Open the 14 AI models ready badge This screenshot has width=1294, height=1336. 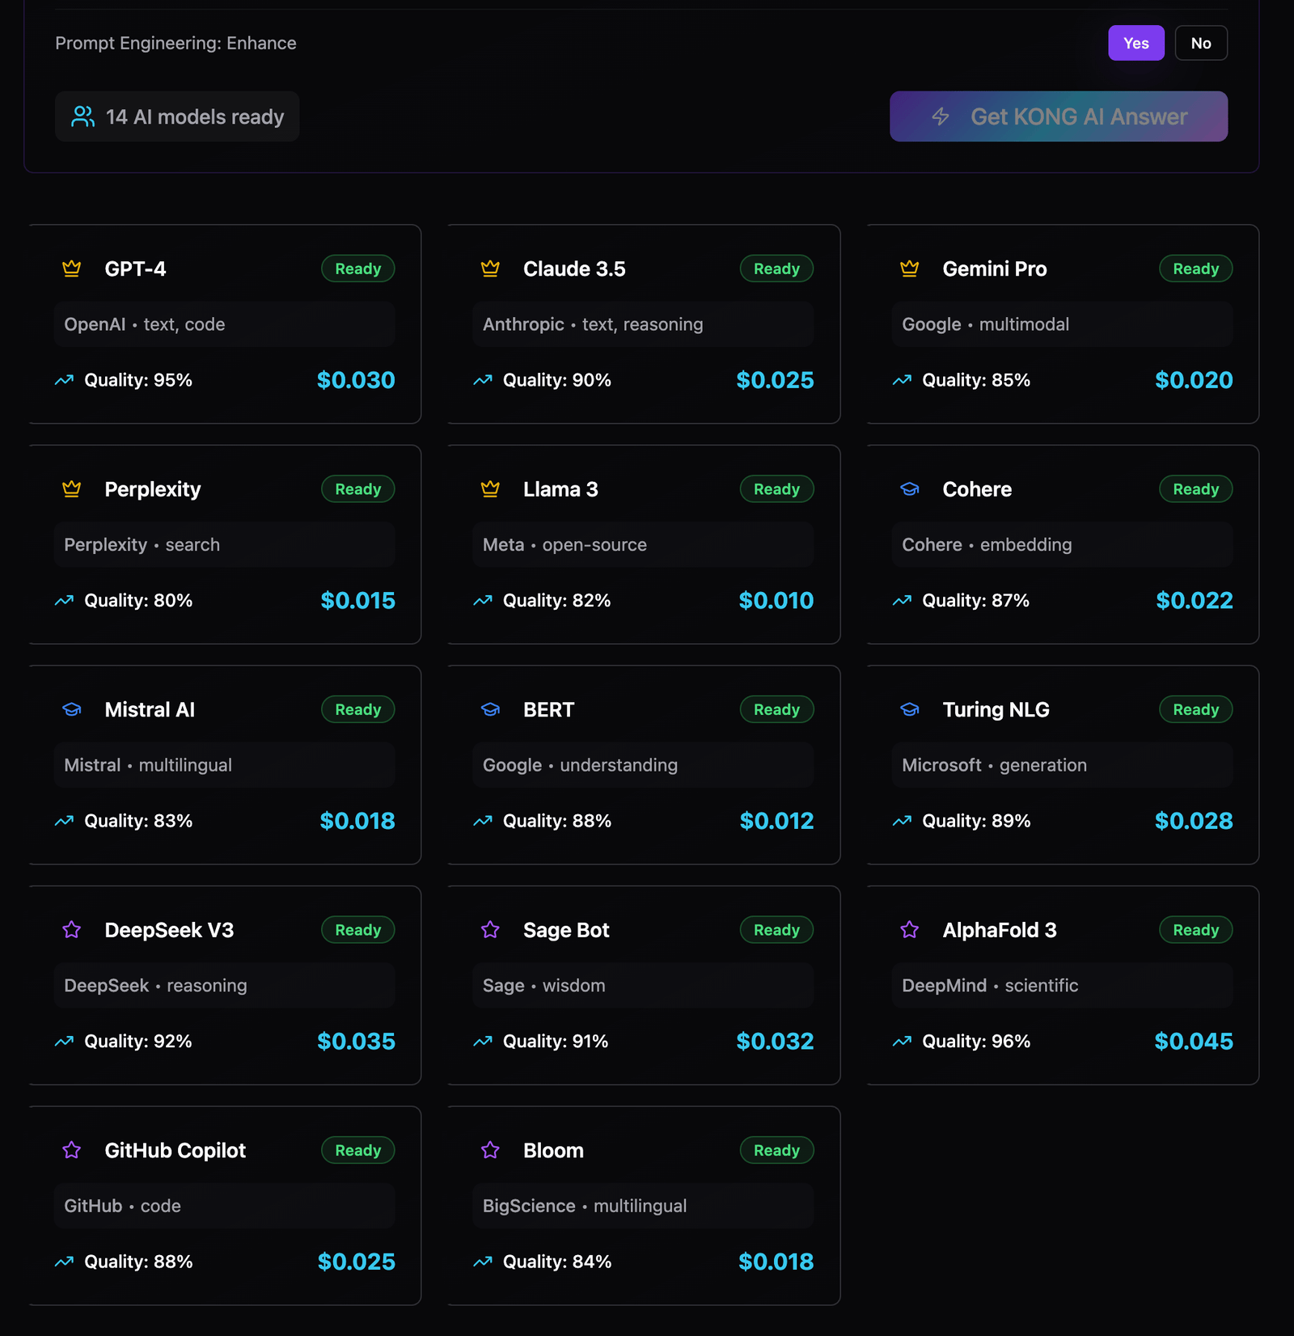tap(177, 116)
